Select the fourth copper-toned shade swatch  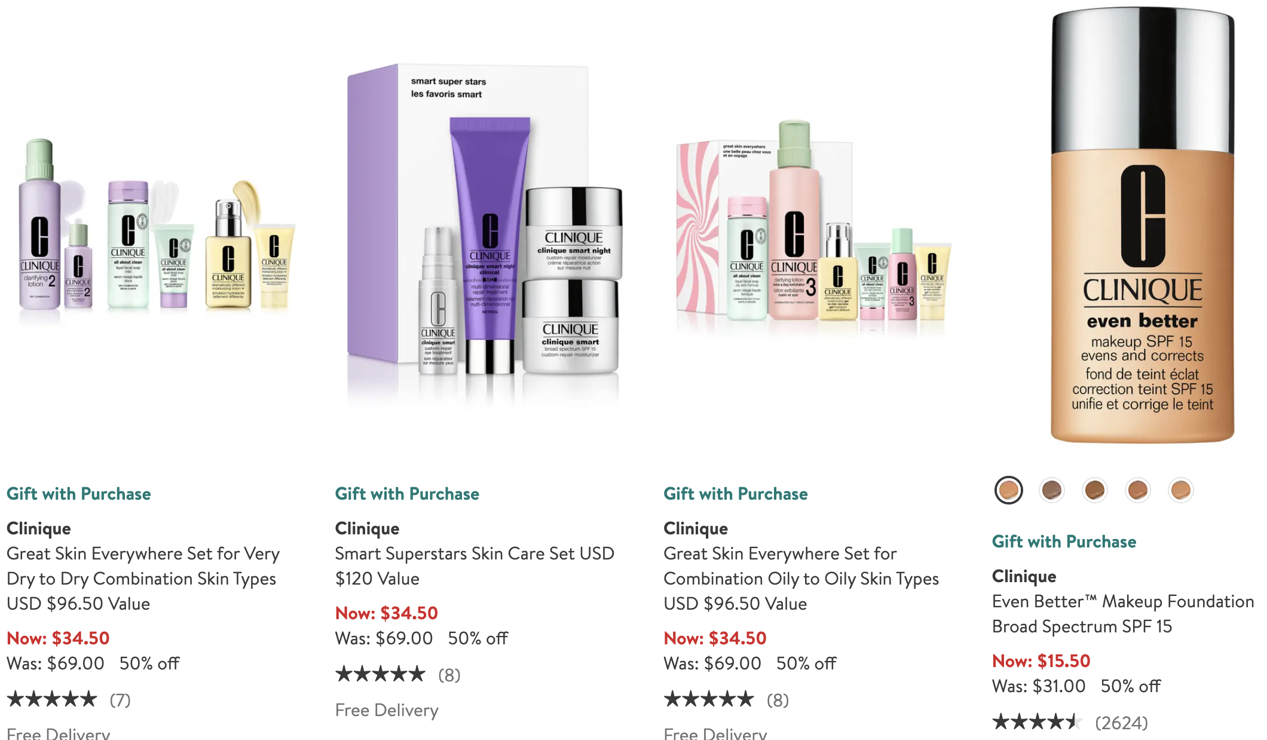(1137, 490)
